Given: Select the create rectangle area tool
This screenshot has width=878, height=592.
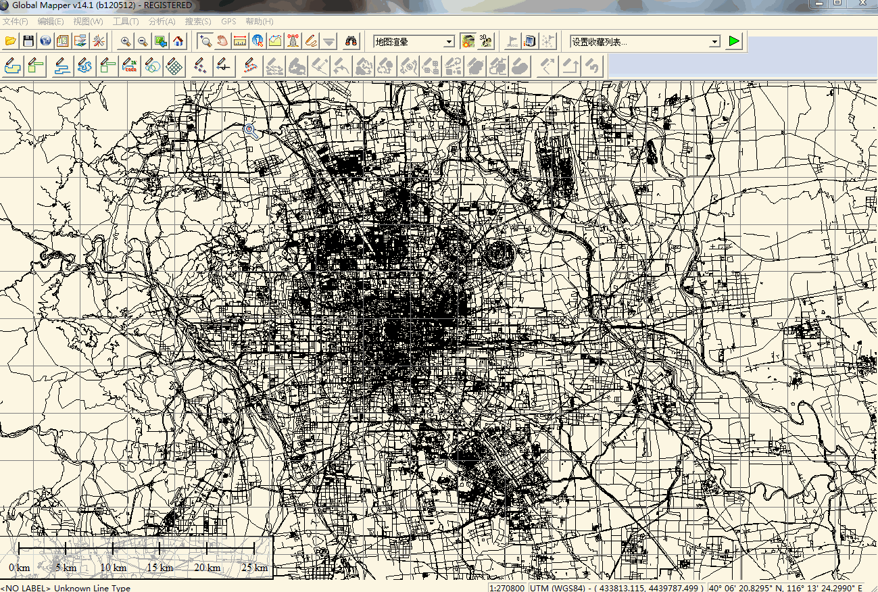Looking at the screenshot, I should [x=35, y=66].
